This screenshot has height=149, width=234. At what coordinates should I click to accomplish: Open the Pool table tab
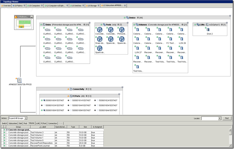coord(25,123)
